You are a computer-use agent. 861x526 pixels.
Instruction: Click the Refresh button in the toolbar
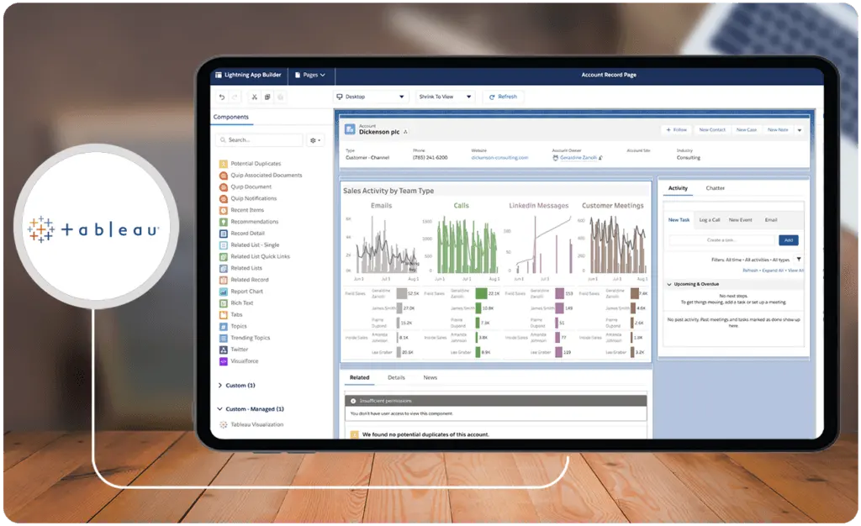point(504,97)
